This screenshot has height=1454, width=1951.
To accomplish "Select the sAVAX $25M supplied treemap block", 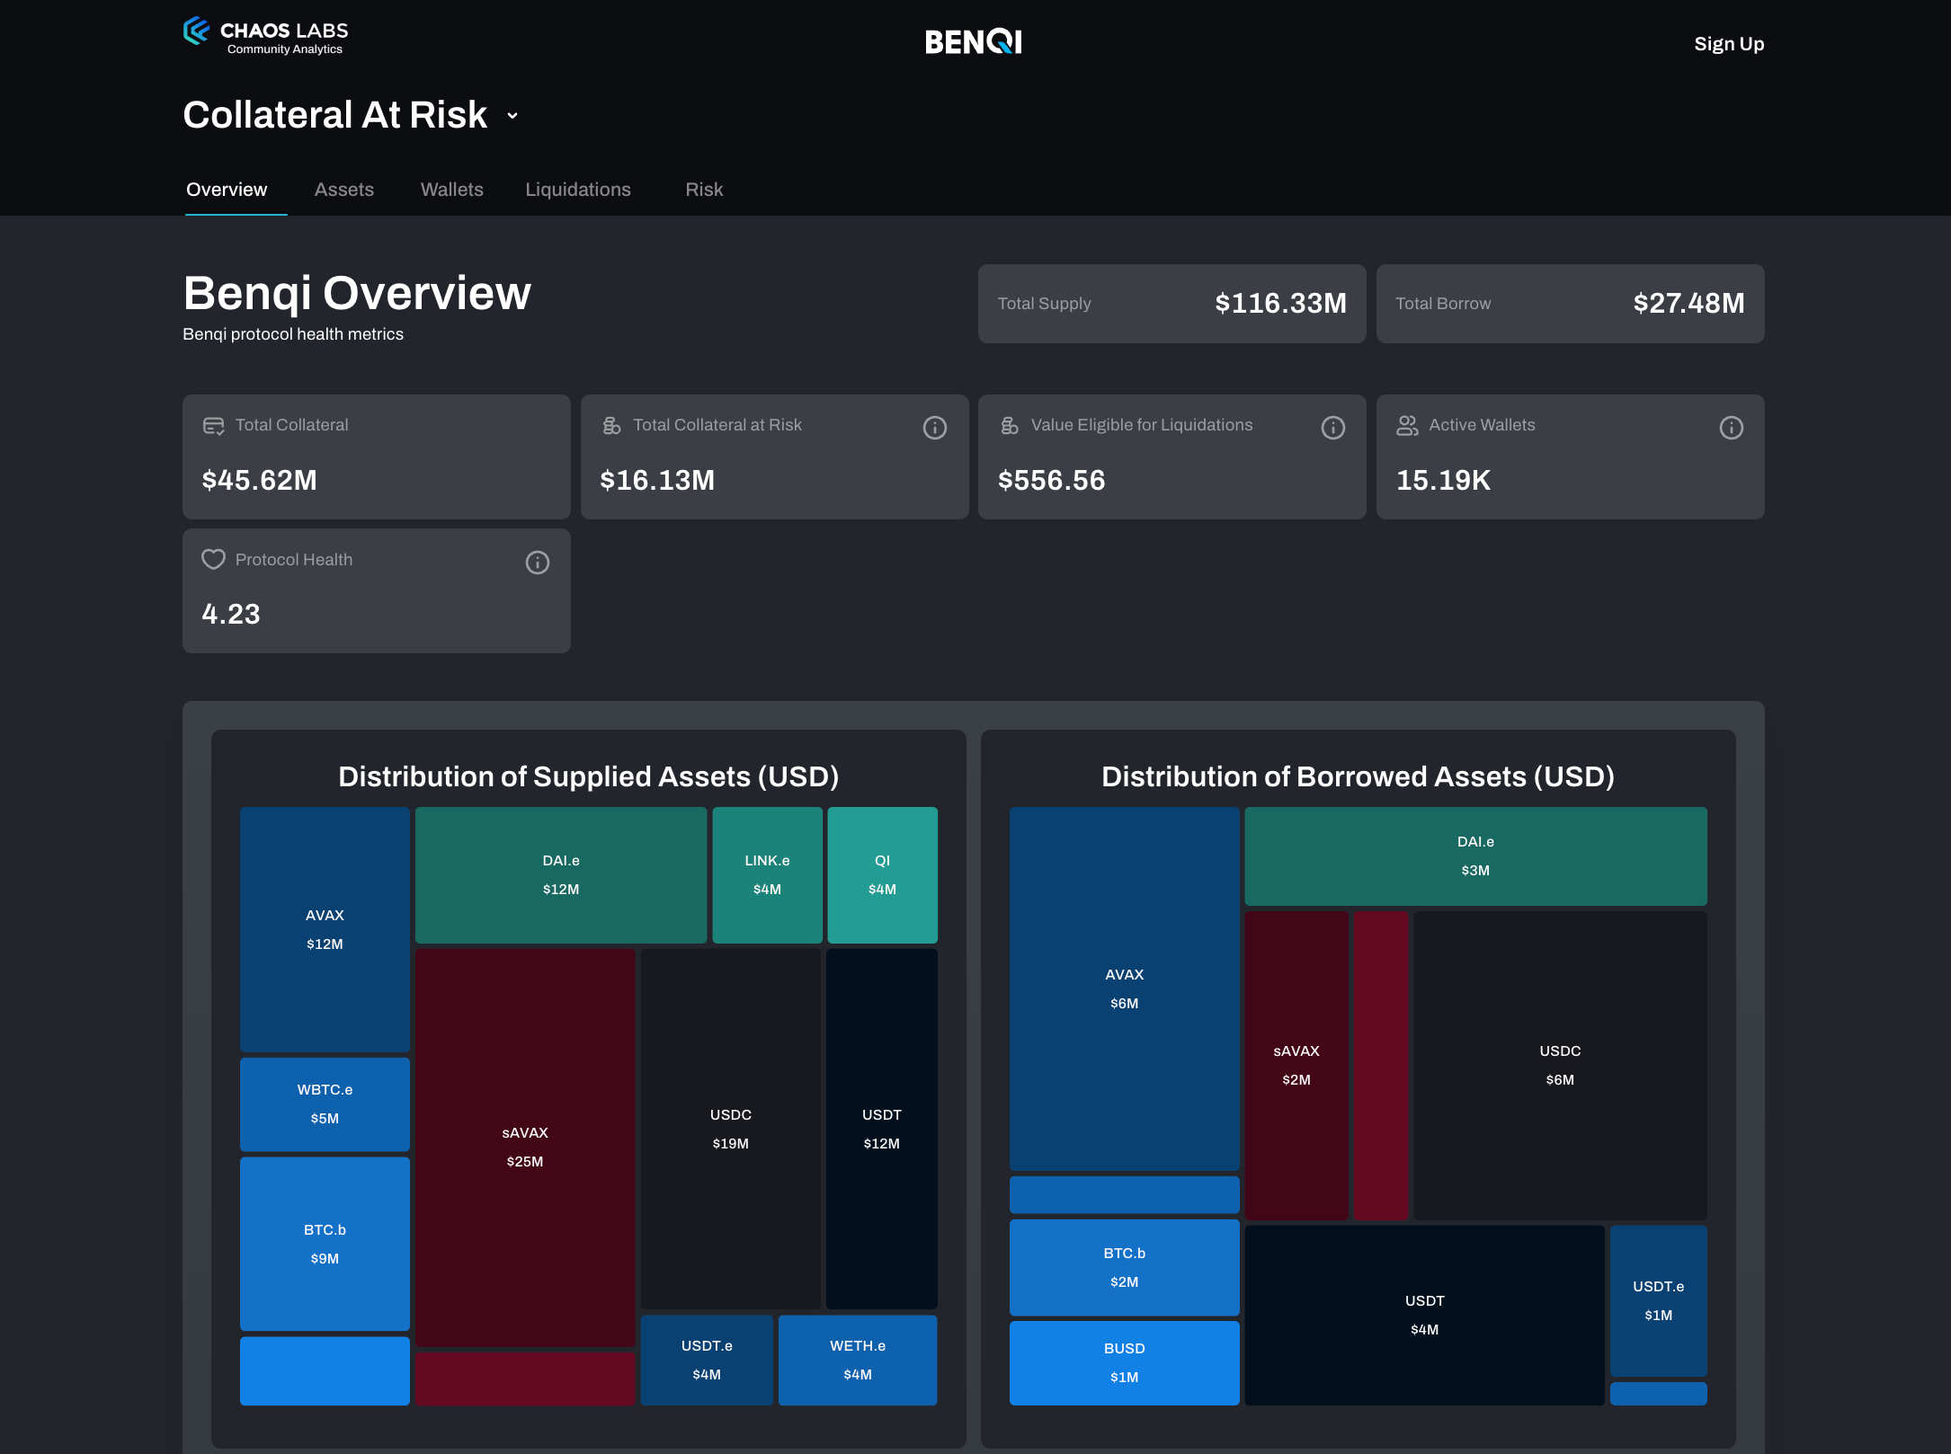I will pyautogui.click(x=524, y=1147).
